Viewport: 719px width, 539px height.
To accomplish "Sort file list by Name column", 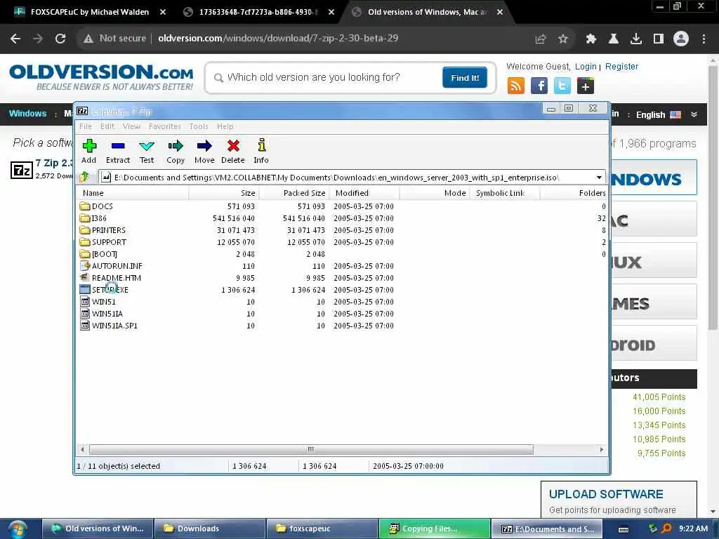I will pos(132,193).
